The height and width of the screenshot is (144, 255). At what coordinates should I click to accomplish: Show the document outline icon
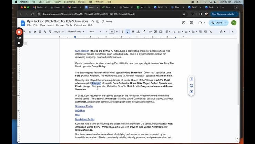(x=25, y=44)
